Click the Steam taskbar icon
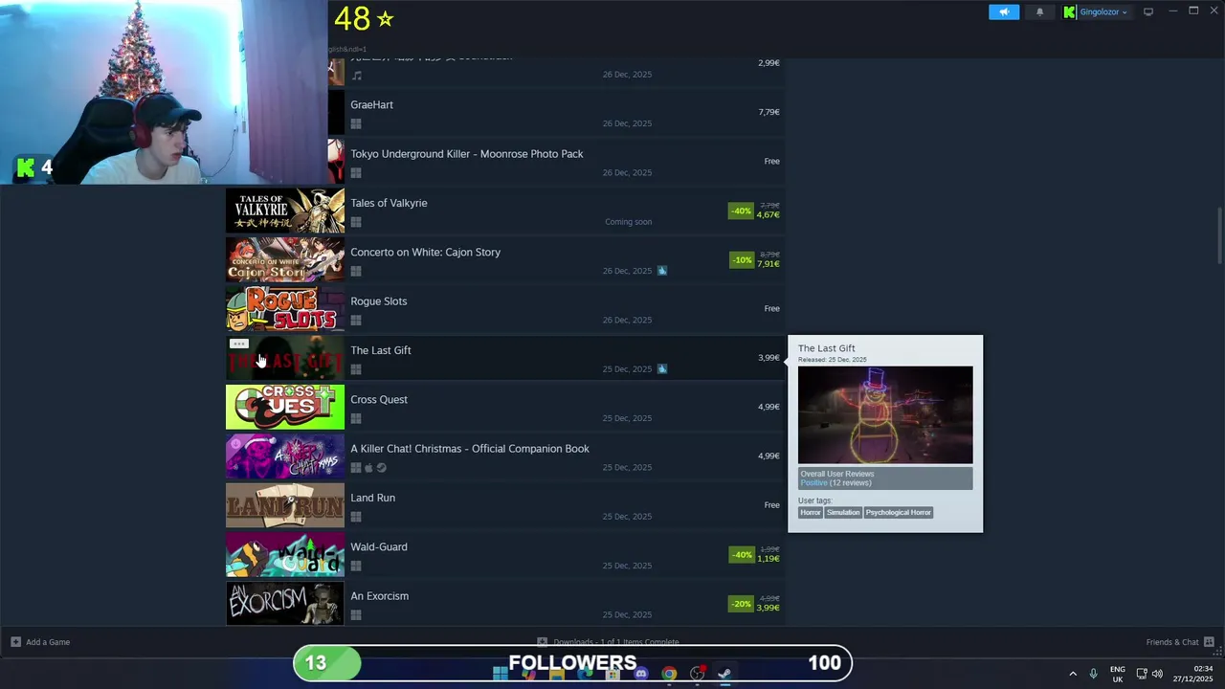 725,674
